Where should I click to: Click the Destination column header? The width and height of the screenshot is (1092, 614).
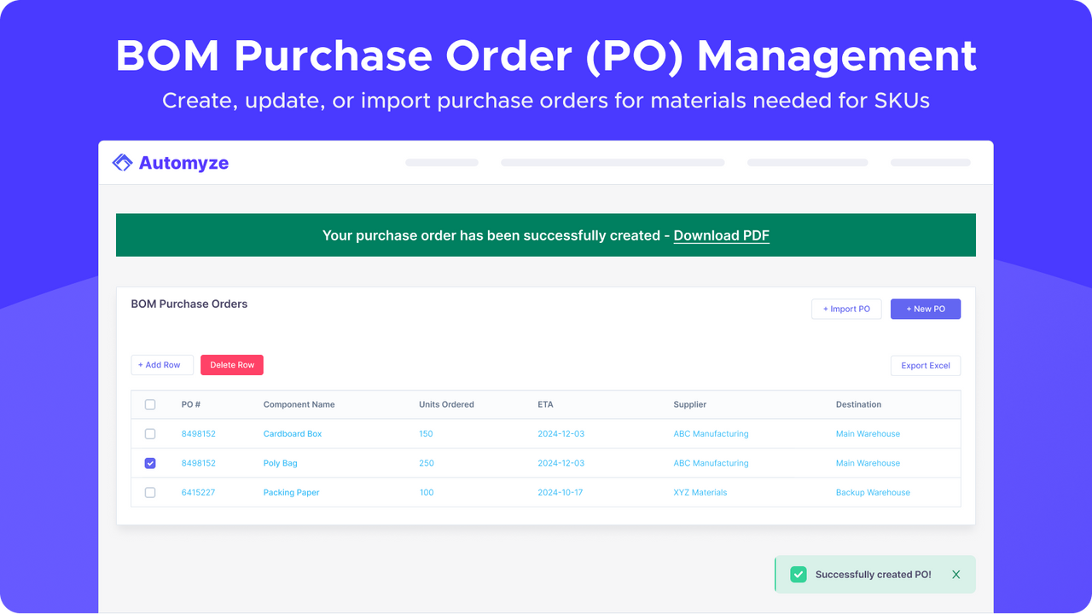point(858,404)
